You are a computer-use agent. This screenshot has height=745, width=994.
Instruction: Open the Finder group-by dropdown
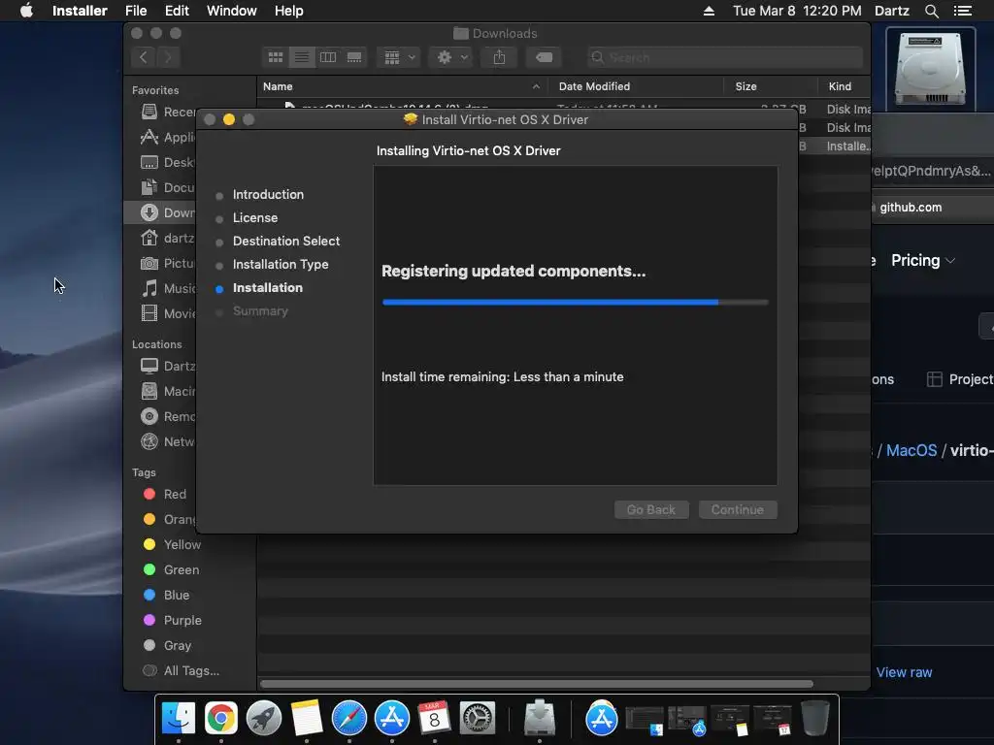(x=399, y=57)
